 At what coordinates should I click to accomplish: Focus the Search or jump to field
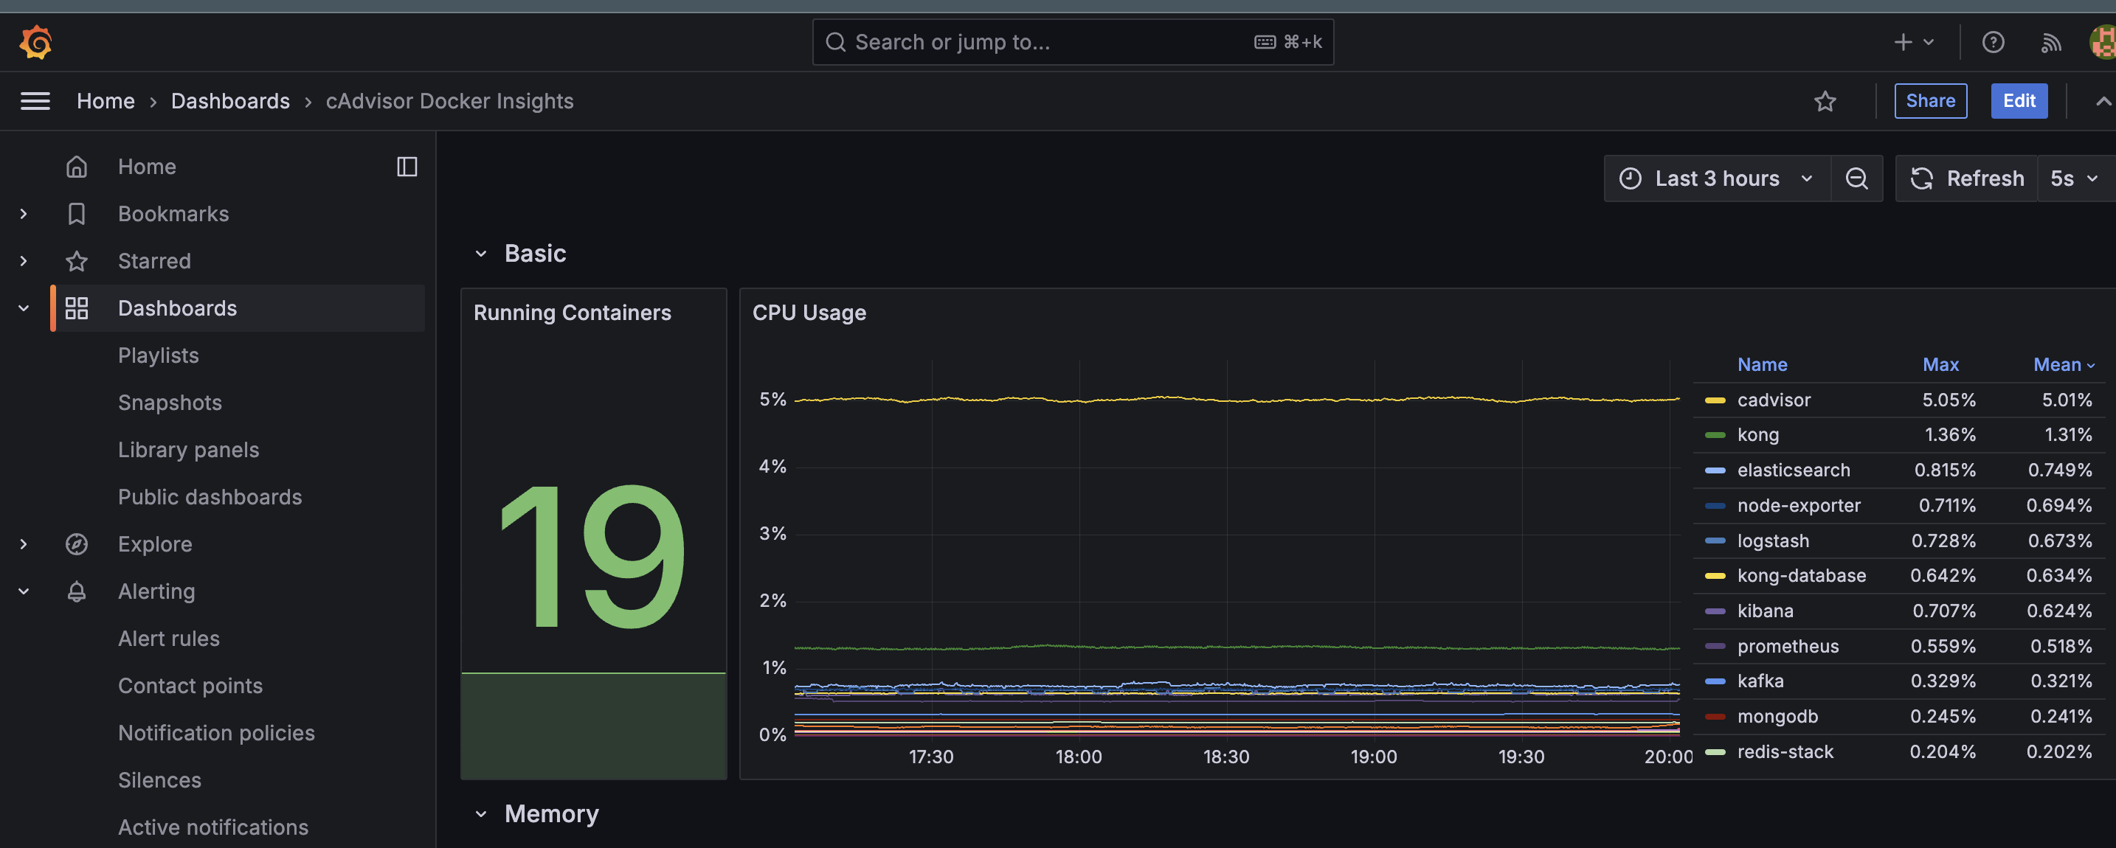[1073, 42]
